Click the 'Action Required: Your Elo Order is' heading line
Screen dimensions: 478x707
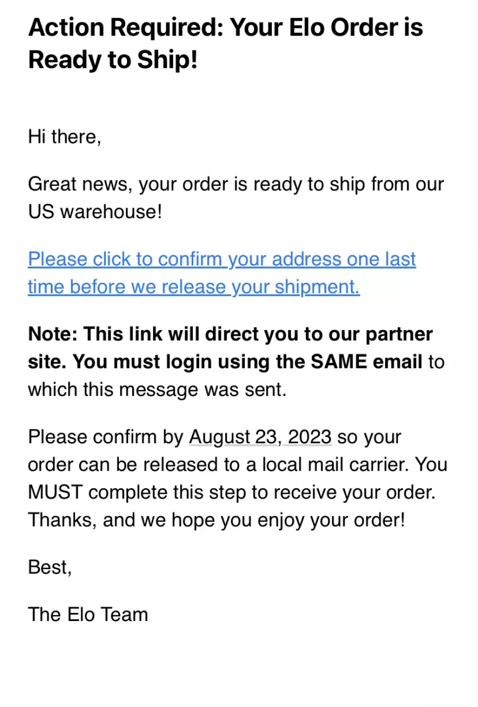point(225,27)
